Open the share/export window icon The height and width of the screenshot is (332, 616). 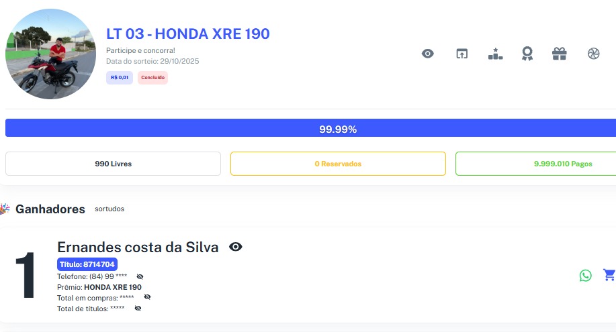[461, 54]
